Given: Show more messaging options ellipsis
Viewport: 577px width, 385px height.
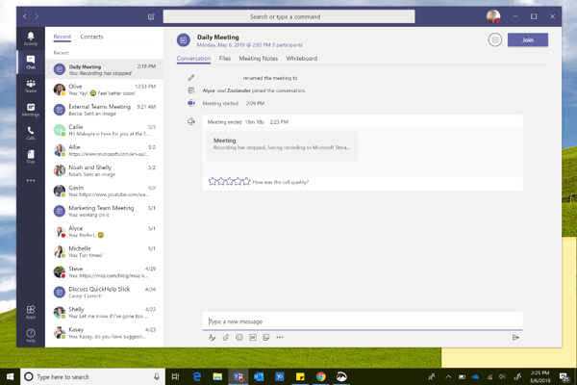Looking at the screenshot, I should tap(280, 337).
